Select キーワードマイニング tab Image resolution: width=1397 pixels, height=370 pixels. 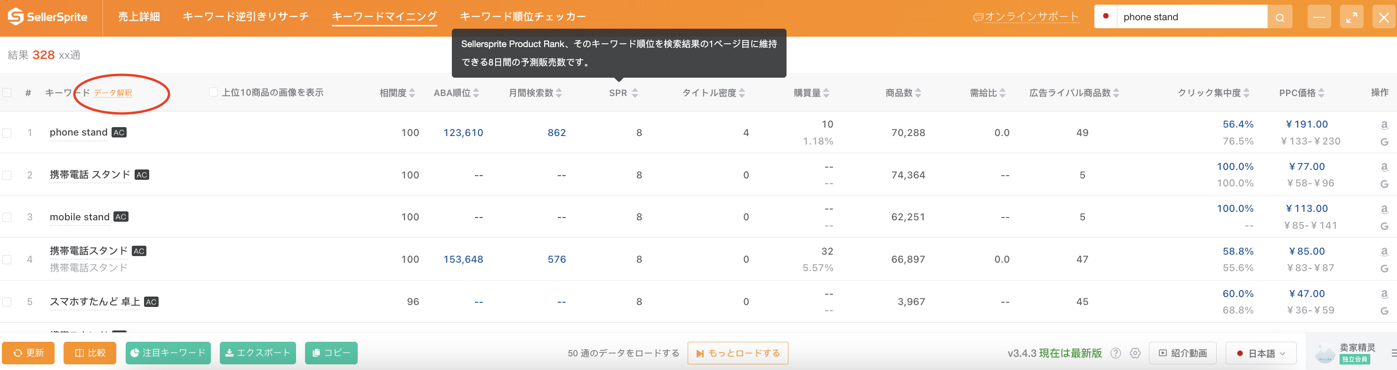tap(384, 17)
